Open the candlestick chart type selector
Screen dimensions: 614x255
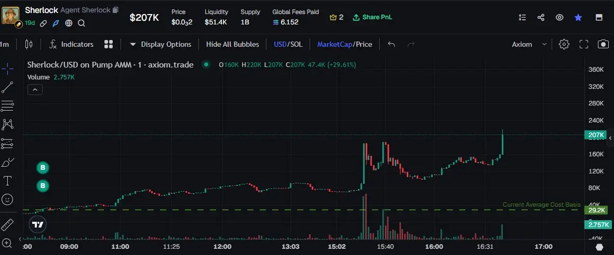click(x=29, y=44)
